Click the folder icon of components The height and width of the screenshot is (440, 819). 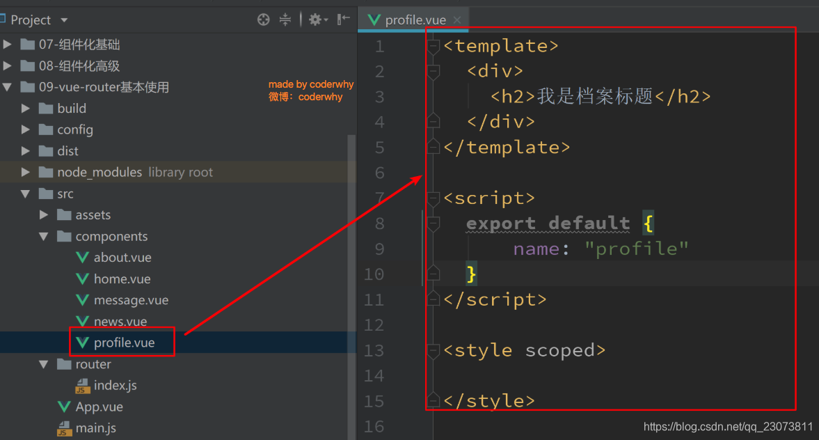click(x=64, y=237)
